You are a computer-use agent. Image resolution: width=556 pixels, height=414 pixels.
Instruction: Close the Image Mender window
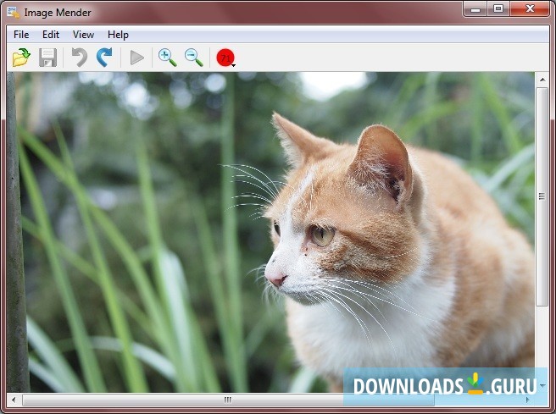click(530, 8)
